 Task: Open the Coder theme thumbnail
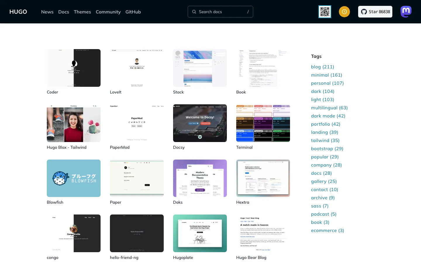[x=74, y=68]
